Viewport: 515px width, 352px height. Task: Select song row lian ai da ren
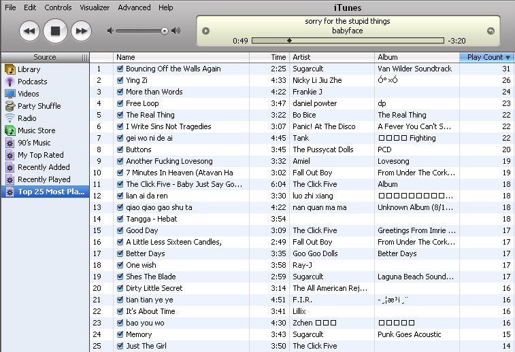pos(302,196)
